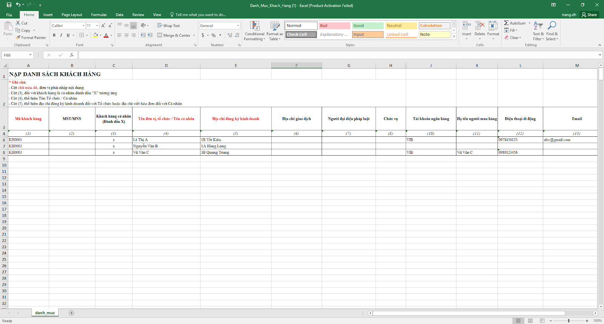
Task: Click the Insert Function fx icon
Action: pos(72,55)
